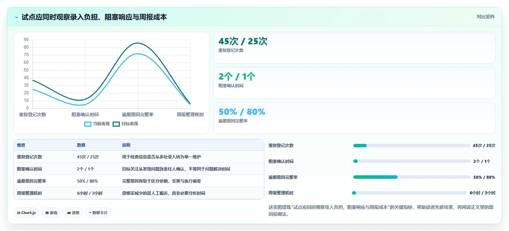Click the 阻塞确认时间 progress bar
This screenshot has height=231, width=509.
tap(412, 161)
